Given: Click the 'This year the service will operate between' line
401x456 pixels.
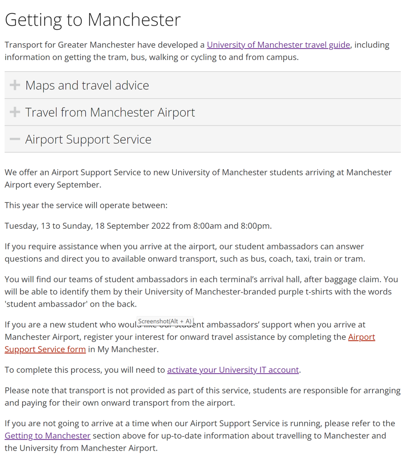Looking at the screenshot, I should tap(86, 205).
